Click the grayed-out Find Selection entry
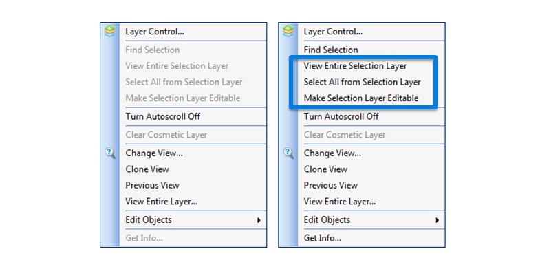The width and height of the screenshot is (540, 269). [152, 50]
